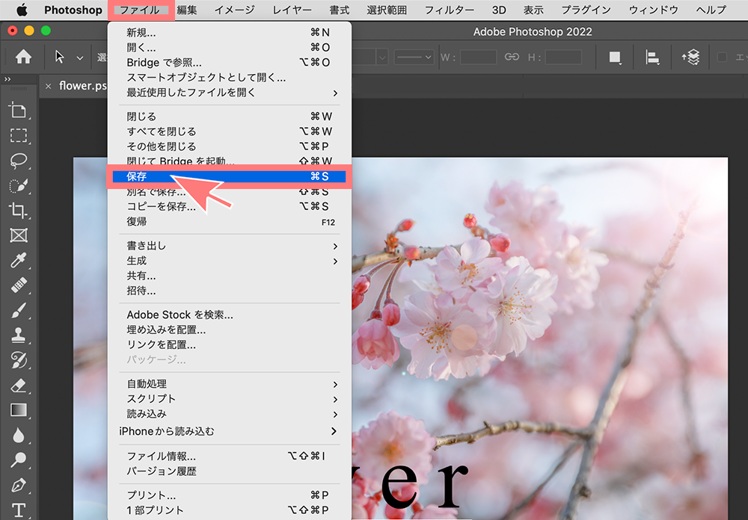The height and width of the screenshot is (520, 748).
Task: Click the W width input field
Action: [478, 58]
